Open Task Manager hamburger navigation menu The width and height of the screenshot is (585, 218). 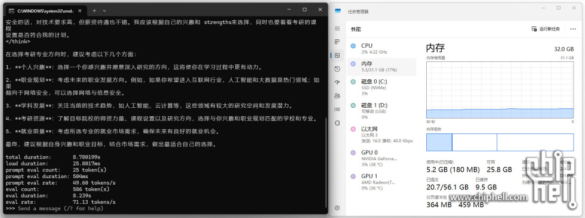coord(337,29)
